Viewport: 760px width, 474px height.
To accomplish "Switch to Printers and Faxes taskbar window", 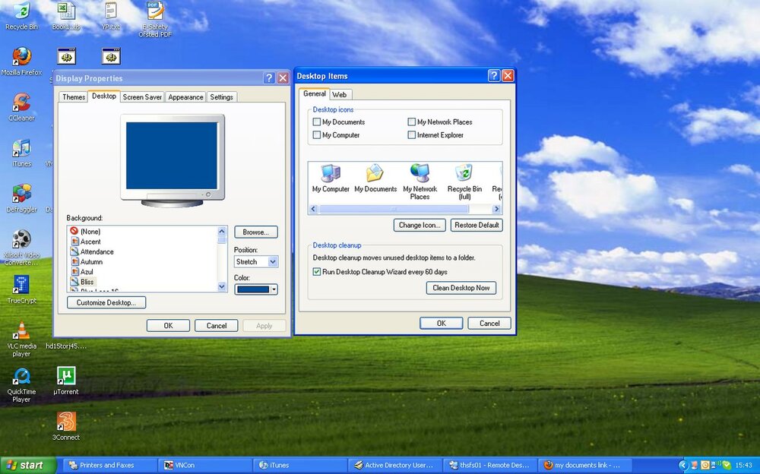I will (109, 466).
